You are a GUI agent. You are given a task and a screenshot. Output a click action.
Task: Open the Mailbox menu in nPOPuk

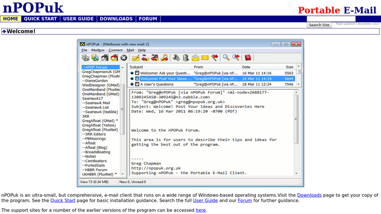point(98,50)
